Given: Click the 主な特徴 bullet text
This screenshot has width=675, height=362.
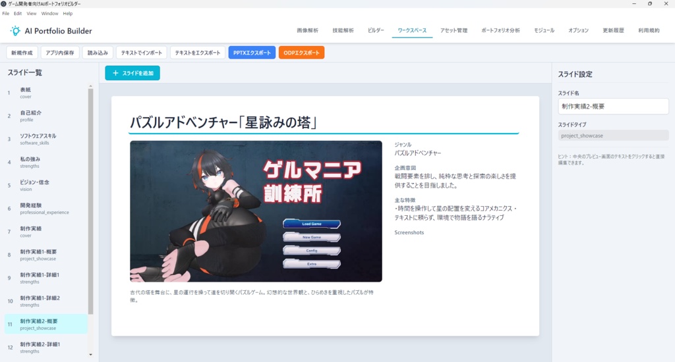Looking at the screenshot, I should (455, 213).
